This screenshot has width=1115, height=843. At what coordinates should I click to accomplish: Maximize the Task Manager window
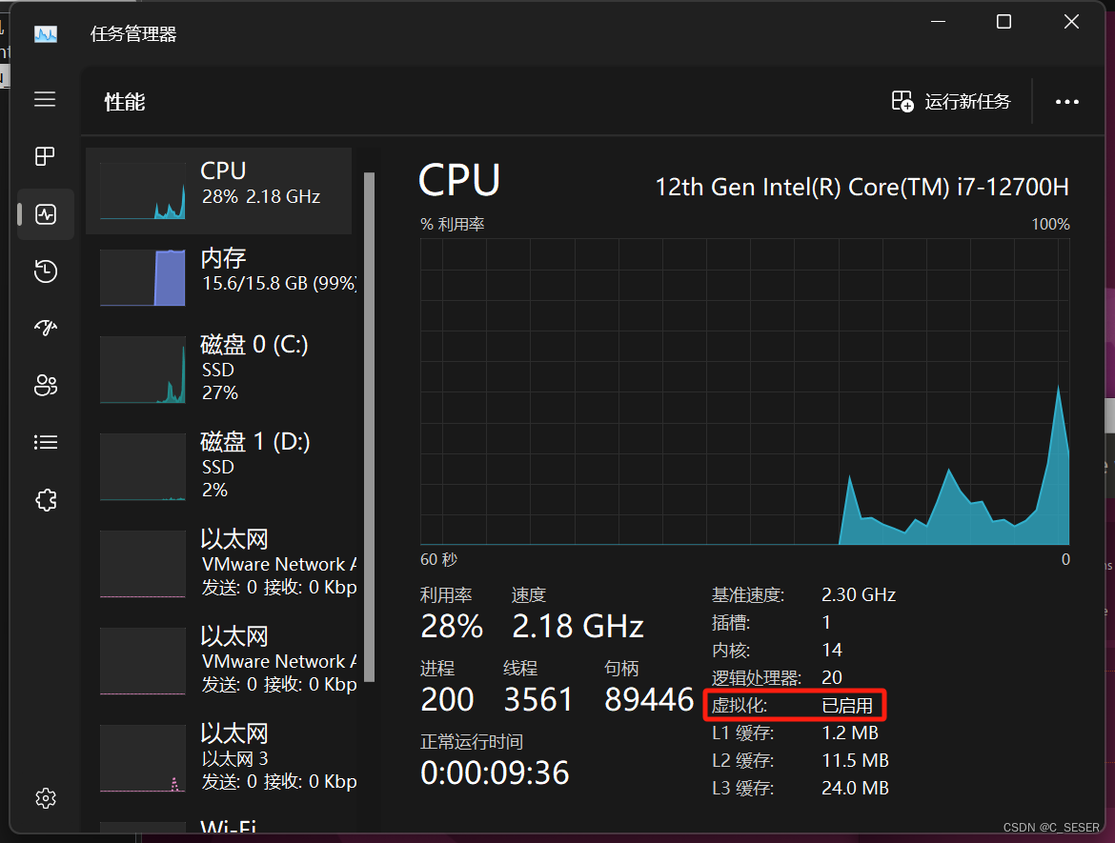click(x=1003, y=22)
